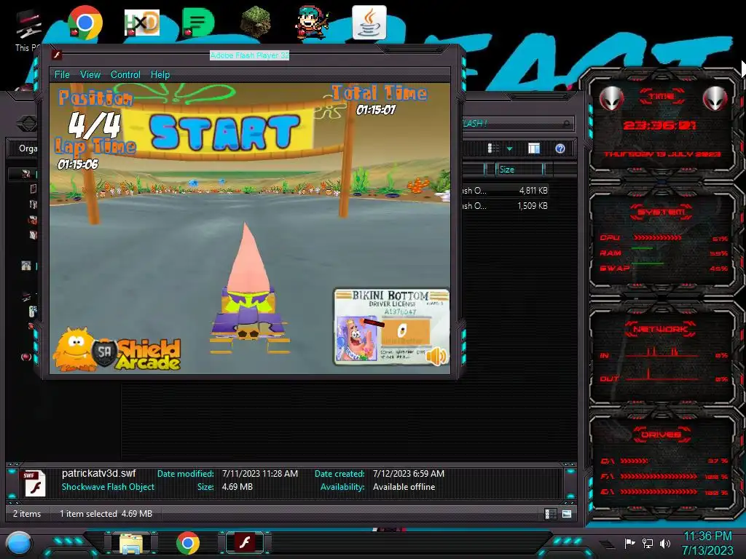Mute game sound with the speaker icon

coord(436,355)
